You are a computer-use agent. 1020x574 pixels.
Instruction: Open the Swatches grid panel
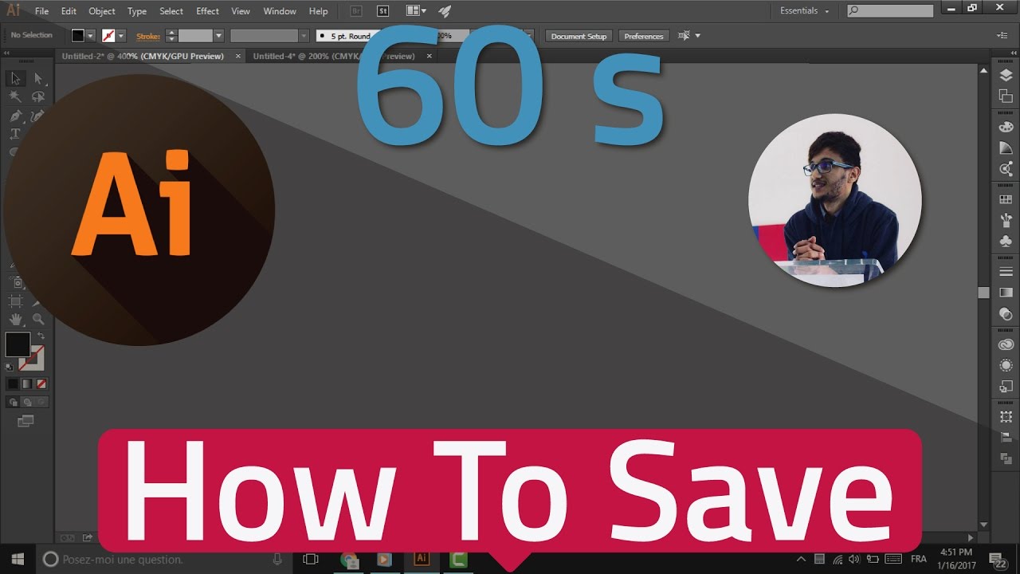point(1006,199)
